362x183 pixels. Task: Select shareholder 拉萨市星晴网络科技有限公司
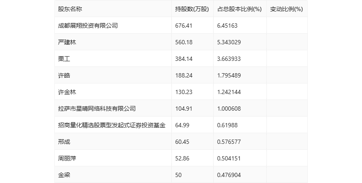point(97,109)
